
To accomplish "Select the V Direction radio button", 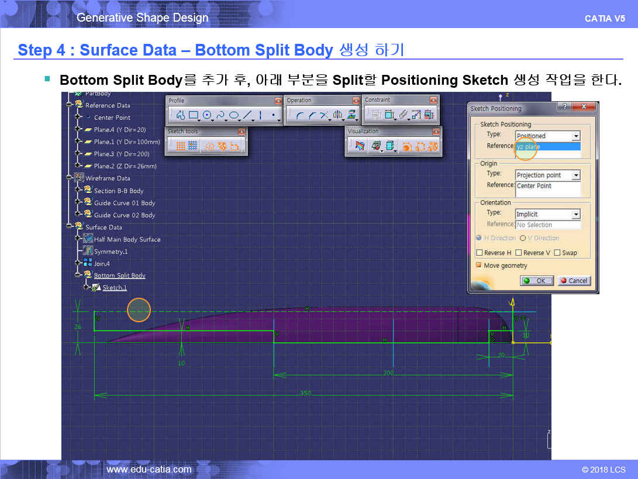I will pyautogui.click(x=523, y=238).
